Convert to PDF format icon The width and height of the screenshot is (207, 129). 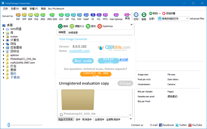[18, 15]
